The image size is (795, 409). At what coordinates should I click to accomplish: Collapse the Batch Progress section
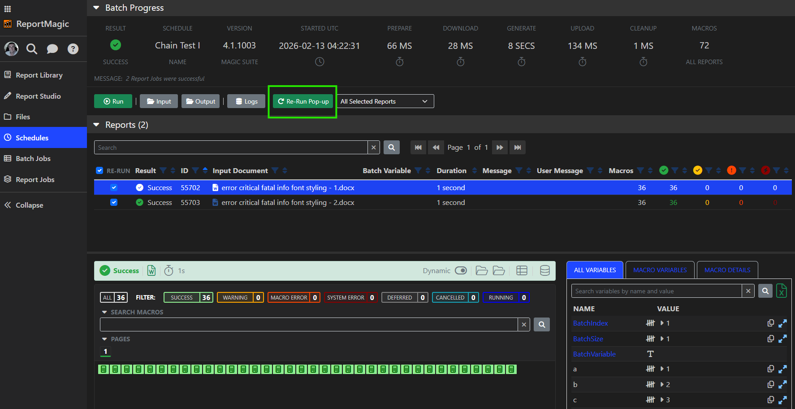tap(96, 8)
